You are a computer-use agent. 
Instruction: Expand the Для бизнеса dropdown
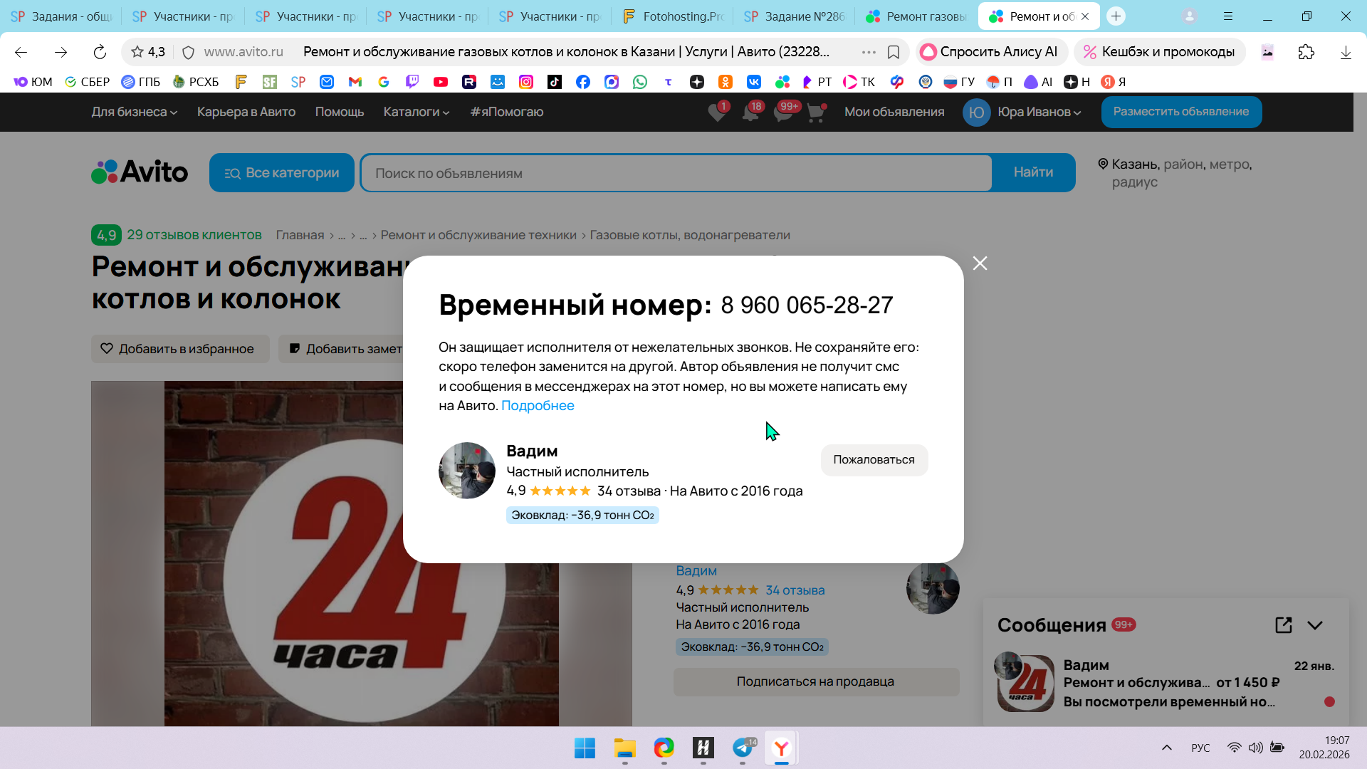click(x=134, y=112)
